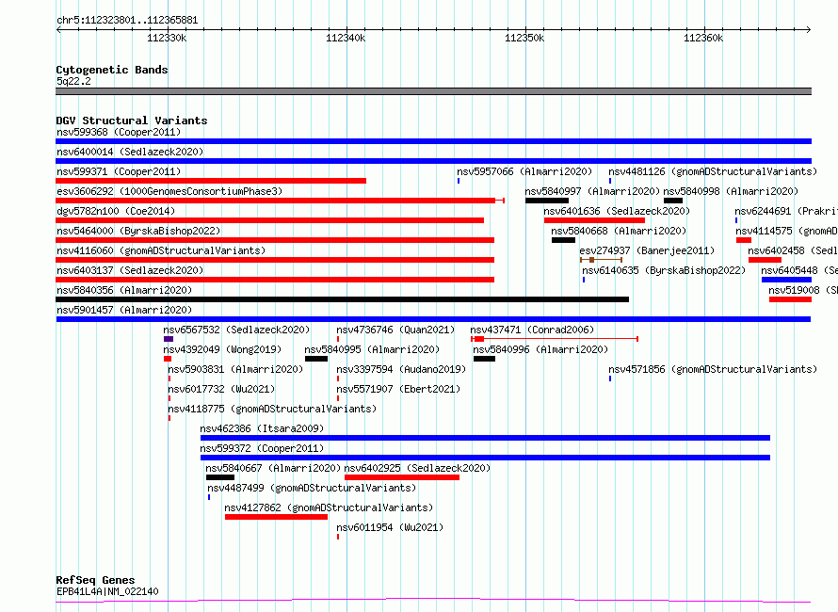The width and height of the screenshot is (838, 612).
Task: Select nsv5840667 (Almarri2020) label
Action: click(273, 468)
